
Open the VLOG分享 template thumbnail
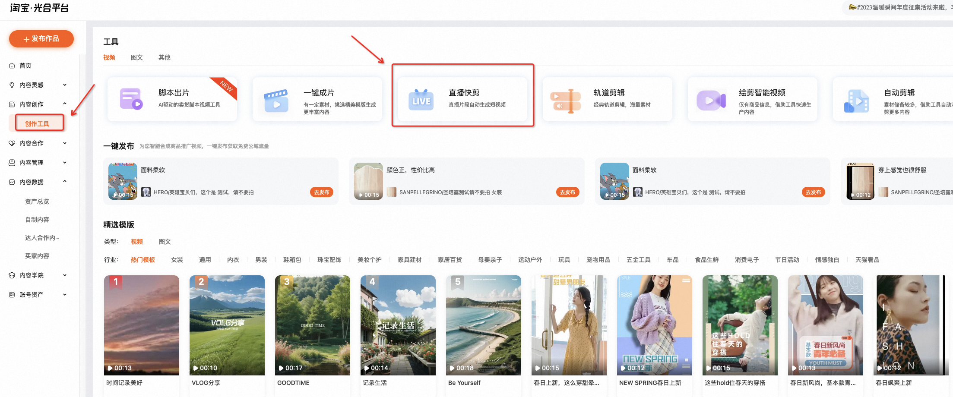pyautogui.click(x=227, y=325)
